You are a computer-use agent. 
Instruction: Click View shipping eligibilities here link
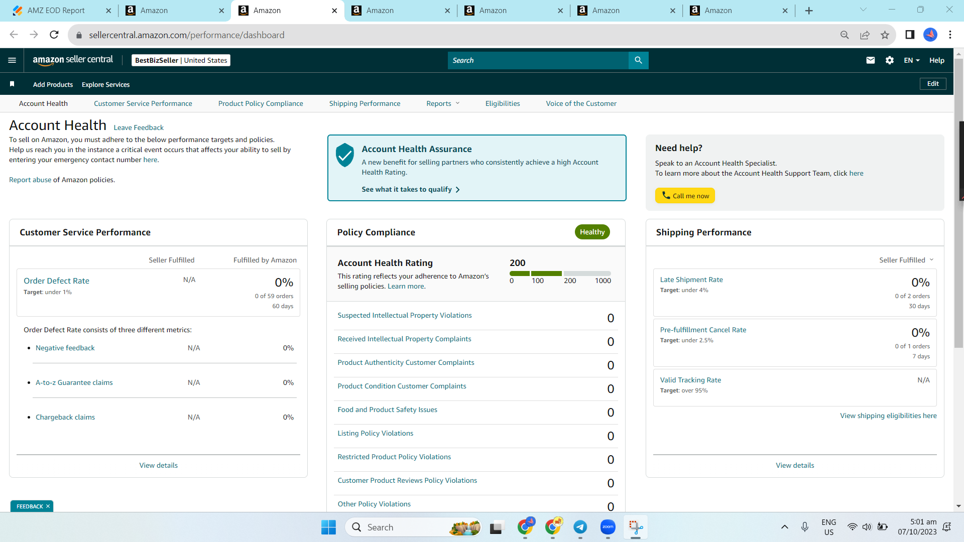888,416
